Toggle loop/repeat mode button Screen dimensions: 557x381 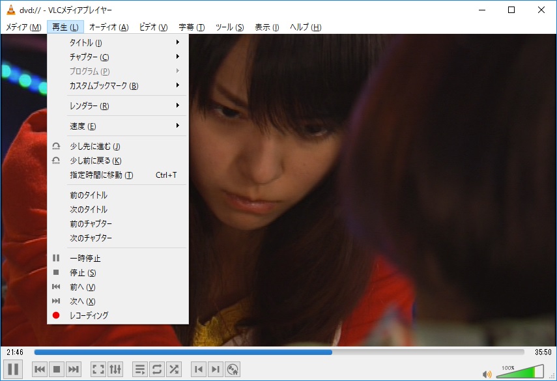[x=157, y=369]
